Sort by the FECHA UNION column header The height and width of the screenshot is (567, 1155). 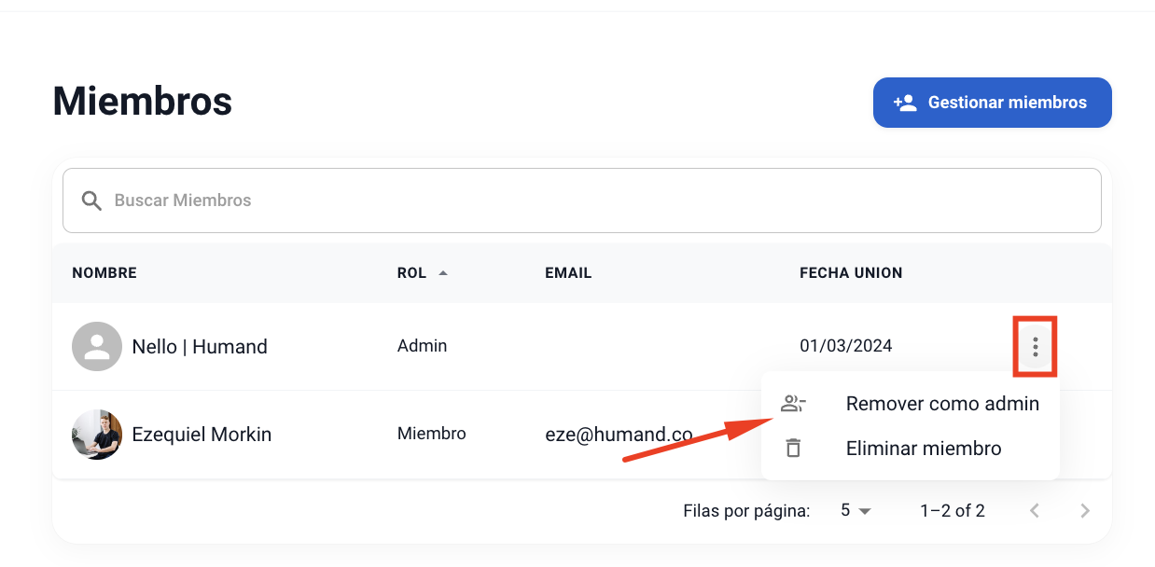850,273
